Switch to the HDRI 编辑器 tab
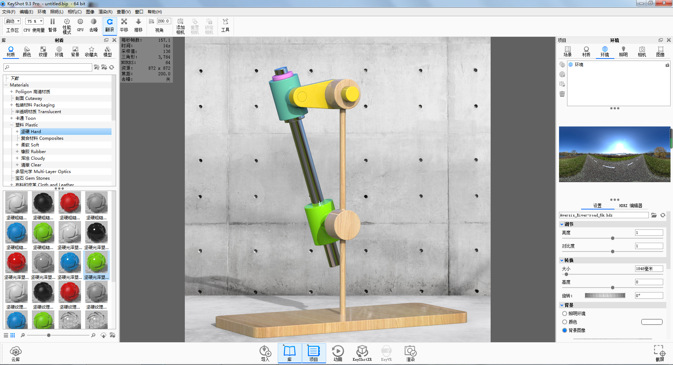This screenshot has width=673, height=365. pyautogui.click(x=631, y=206)
